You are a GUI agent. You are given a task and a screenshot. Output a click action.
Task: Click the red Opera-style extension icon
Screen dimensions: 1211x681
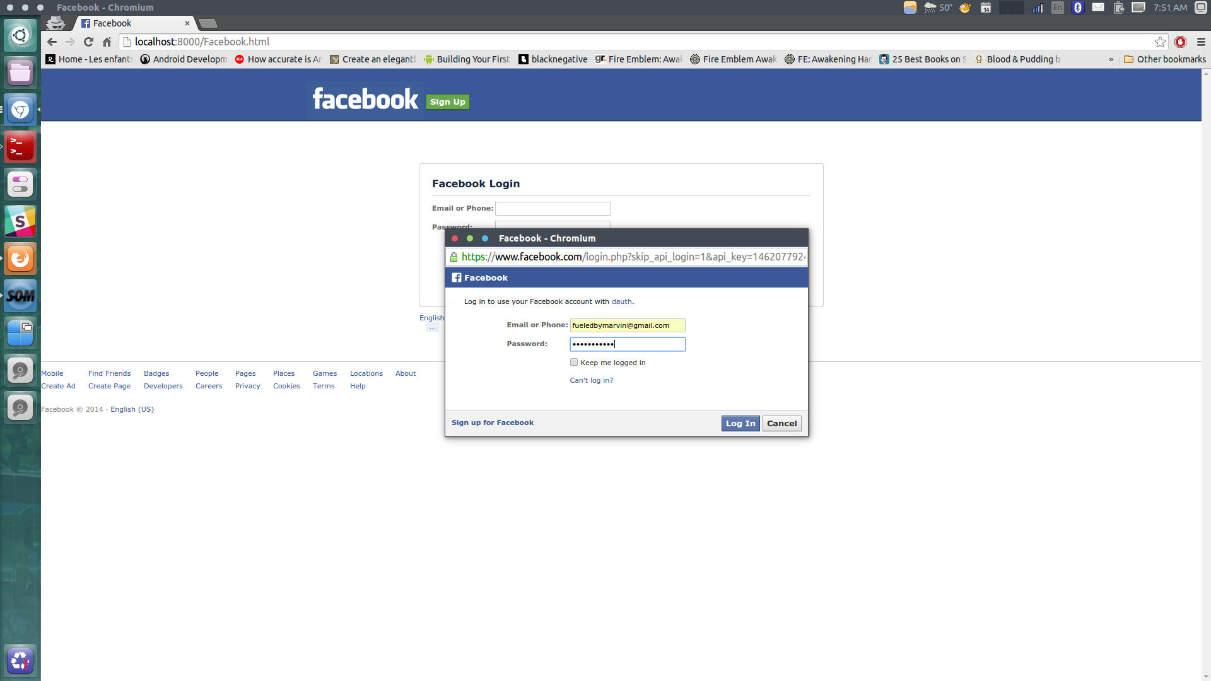point(1181,42)
